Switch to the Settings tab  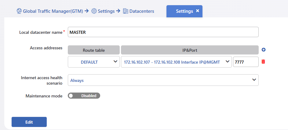click(184, 11)
